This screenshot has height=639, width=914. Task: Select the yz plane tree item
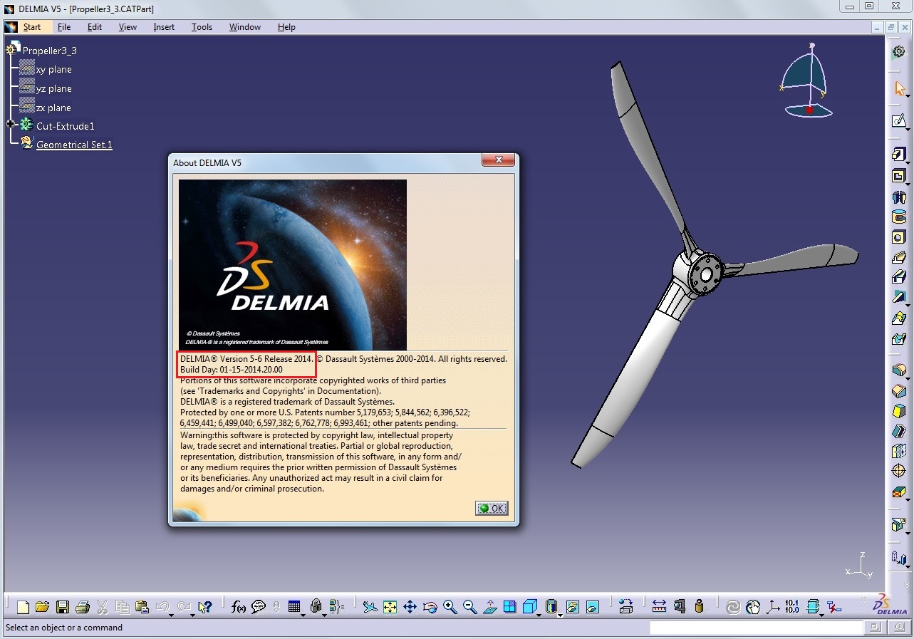[53, 88]
